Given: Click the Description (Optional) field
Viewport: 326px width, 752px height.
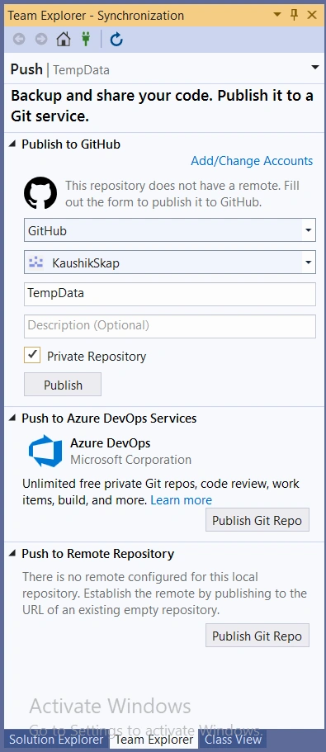Looking at the screenshot, I should [x=170, y=326].
